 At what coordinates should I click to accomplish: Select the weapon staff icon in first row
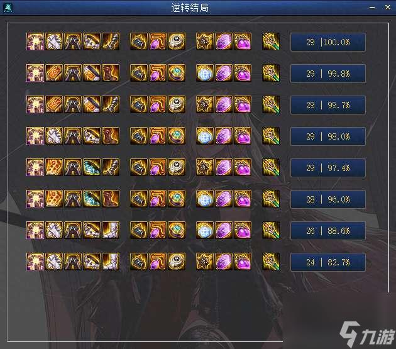[x=271, y=42]
